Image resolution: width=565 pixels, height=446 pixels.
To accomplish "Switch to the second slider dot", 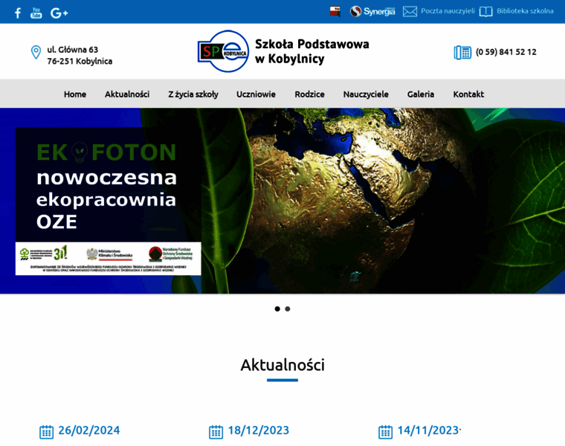I will point(288,308).
